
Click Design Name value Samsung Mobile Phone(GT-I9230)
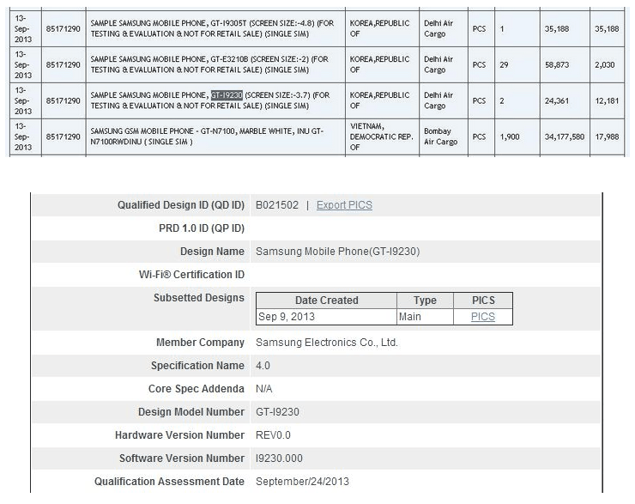tap(338, 252)
